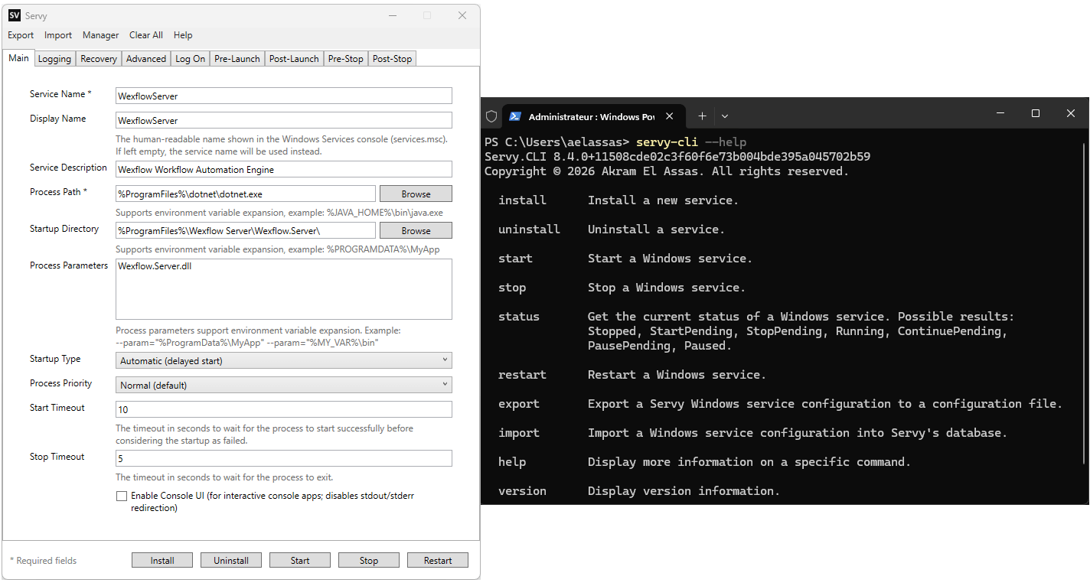Viewport: 1090px width, 586px height.
Task: Click the shield icon in PowerShell window
Action: click(x=491, y=116)
